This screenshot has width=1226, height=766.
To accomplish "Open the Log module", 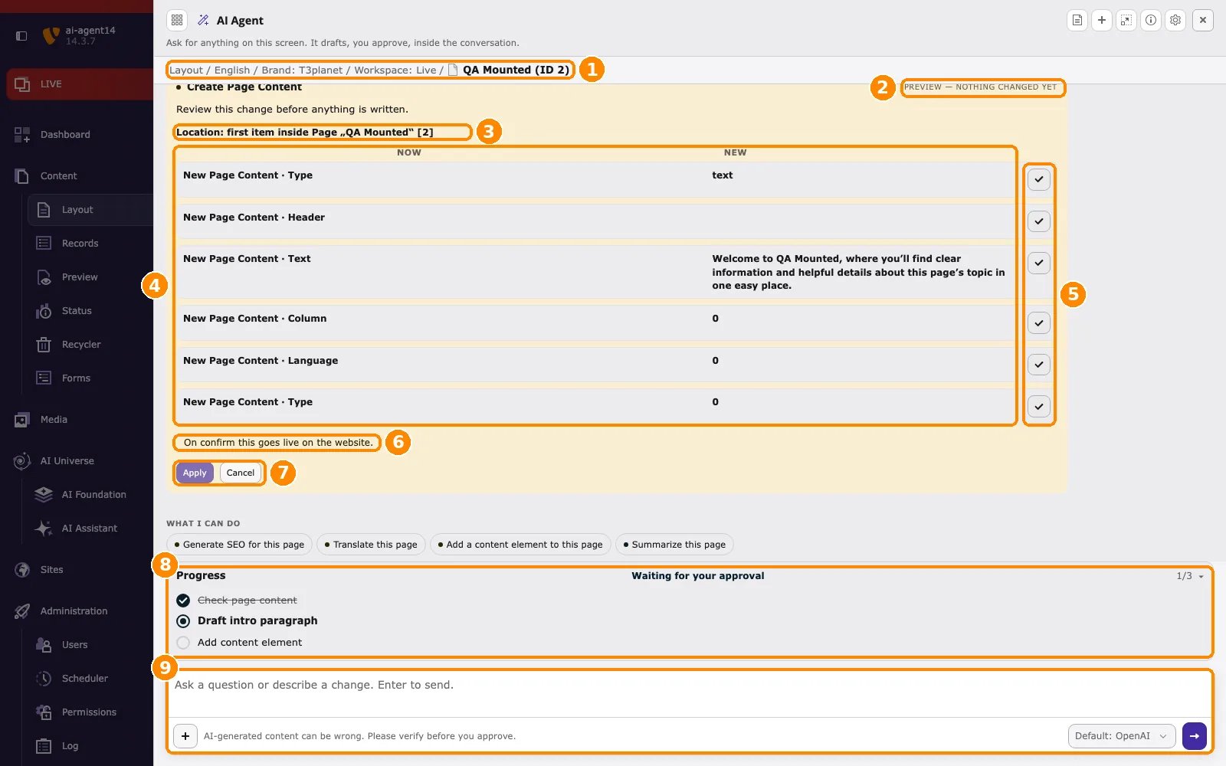I will (90, 745).
